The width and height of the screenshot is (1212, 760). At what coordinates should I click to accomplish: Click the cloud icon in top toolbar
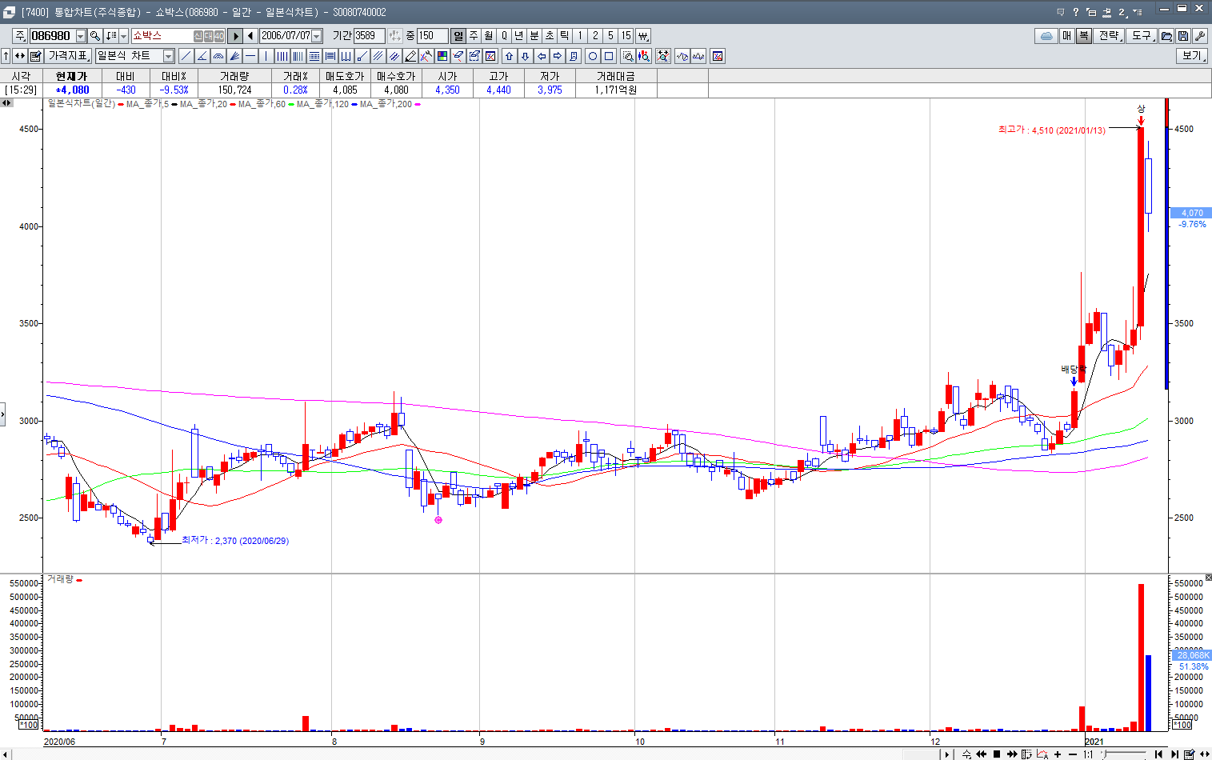(1046, 36)
